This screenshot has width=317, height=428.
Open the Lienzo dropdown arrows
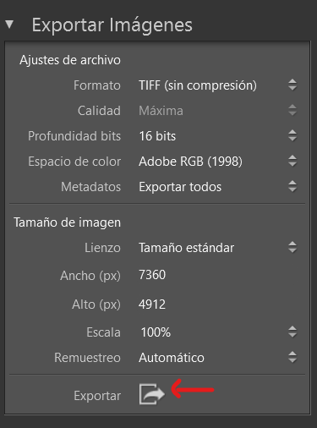tap(292, 247)
